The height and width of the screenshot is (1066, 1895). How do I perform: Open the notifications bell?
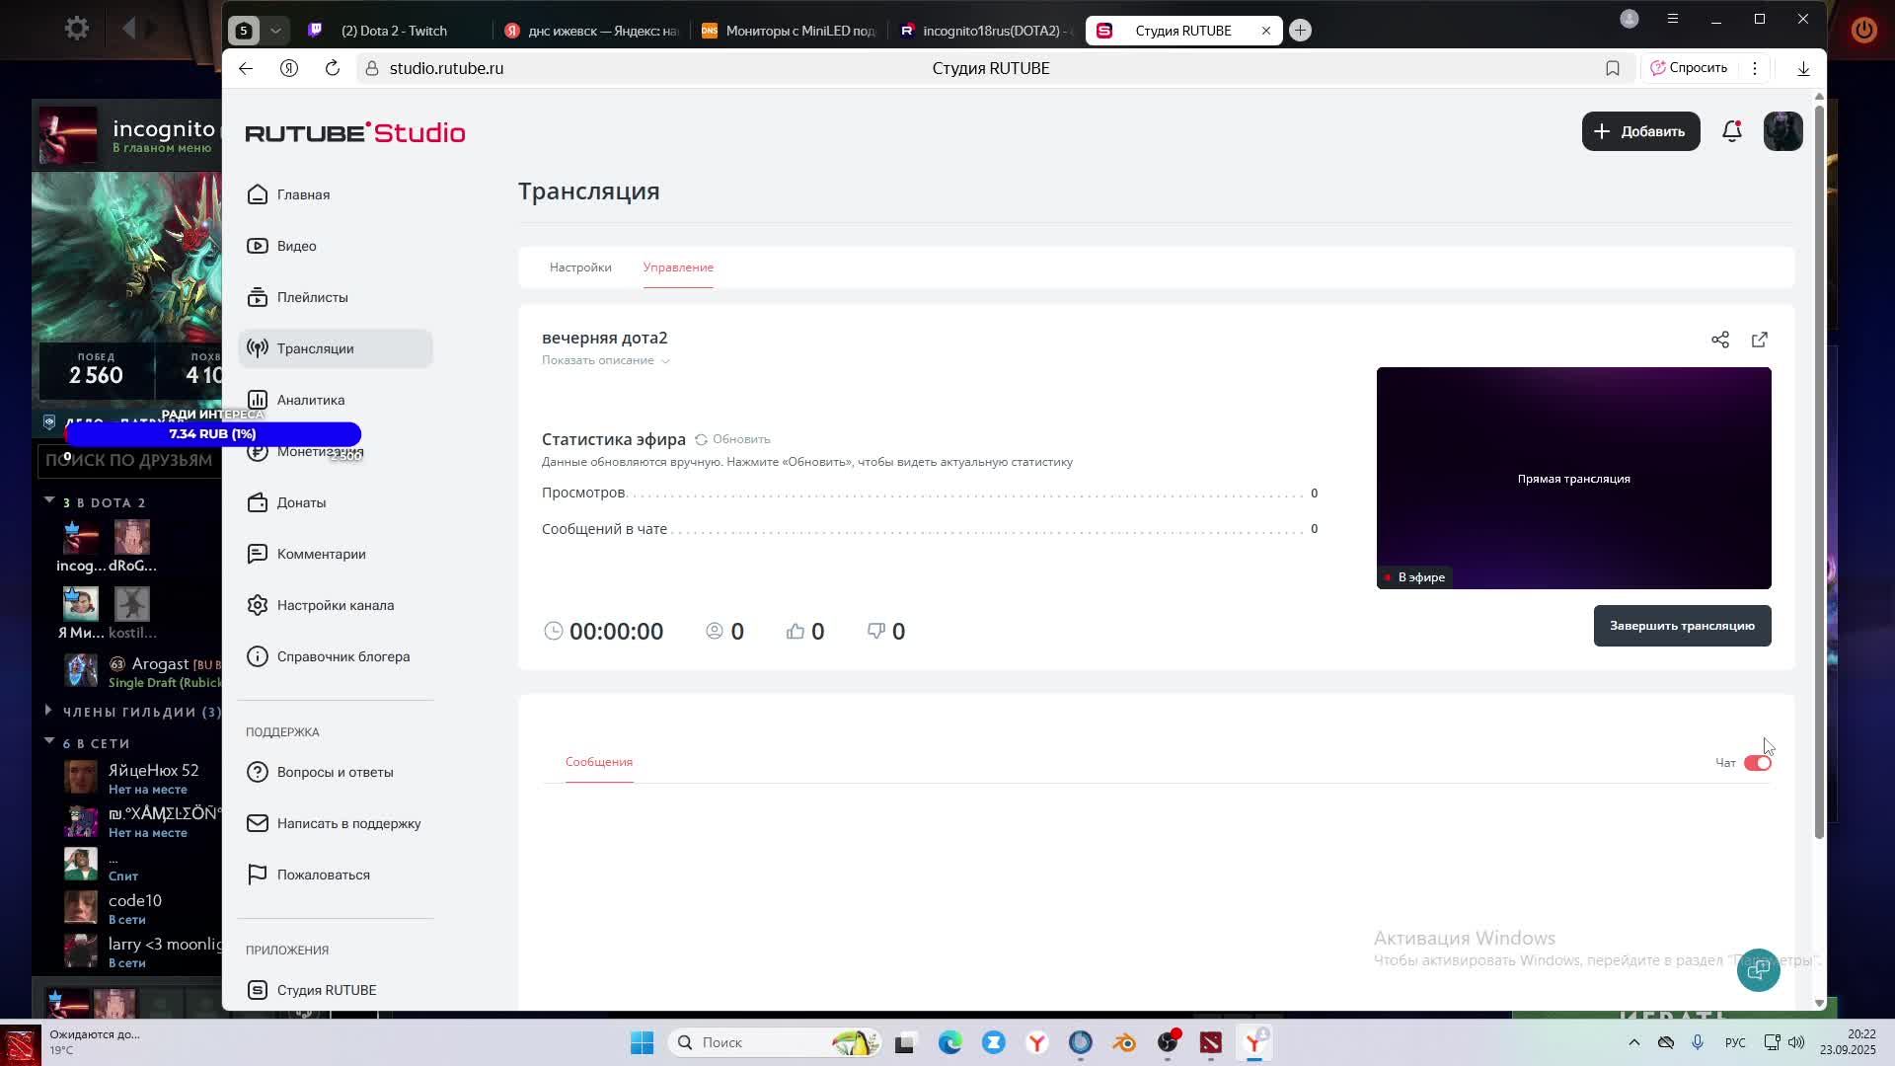[x=1731, y=131]
